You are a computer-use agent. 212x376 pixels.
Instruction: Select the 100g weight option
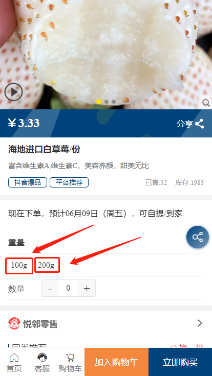(19, 265)
